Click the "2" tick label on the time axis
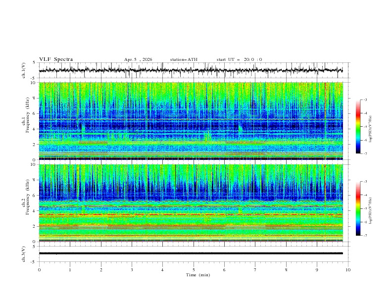Viewport: 392px width, 303px height. click(101, 270)
